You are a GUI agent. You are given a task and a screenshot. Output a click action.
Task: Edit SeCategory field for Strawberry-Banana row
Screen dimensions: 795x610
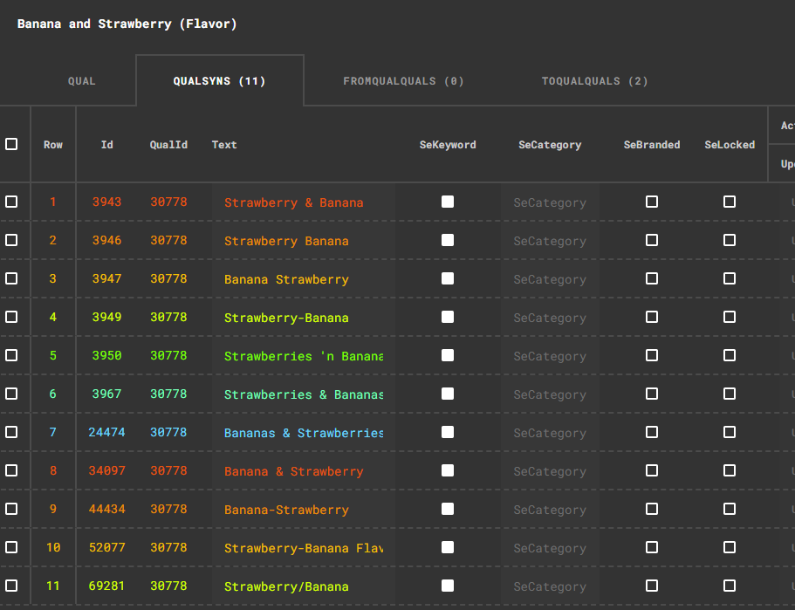click(x=550, y=318)
